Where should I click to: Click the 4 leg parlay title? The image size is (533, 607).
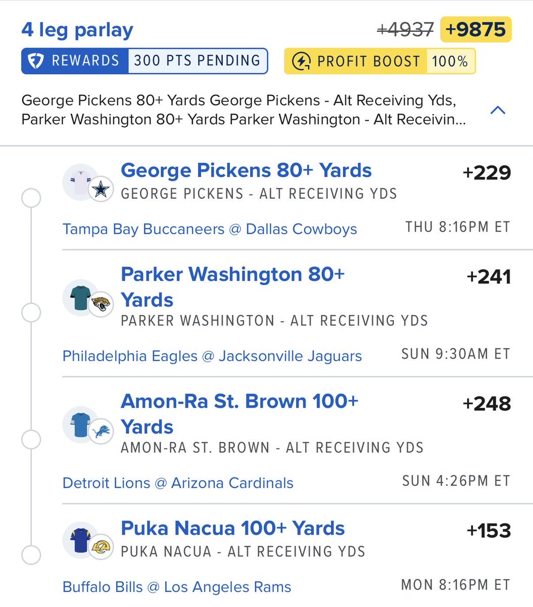tap(77, 30)
